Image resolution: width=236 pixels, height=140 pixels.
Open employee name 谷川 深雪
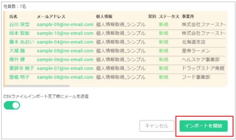click(x=19, y=24)
